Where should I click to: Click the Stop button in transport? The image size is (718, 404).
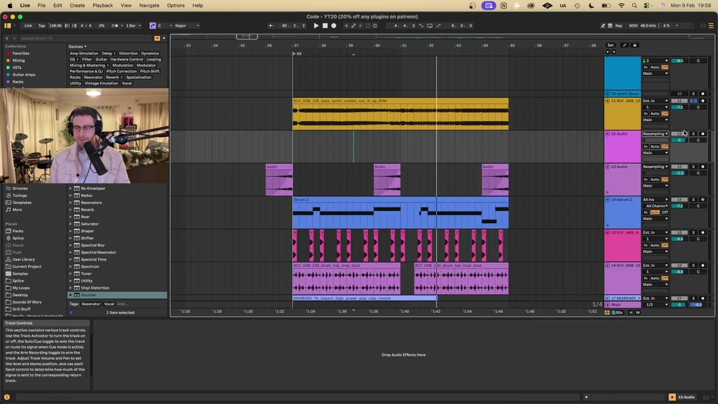(x=325, y=25)
